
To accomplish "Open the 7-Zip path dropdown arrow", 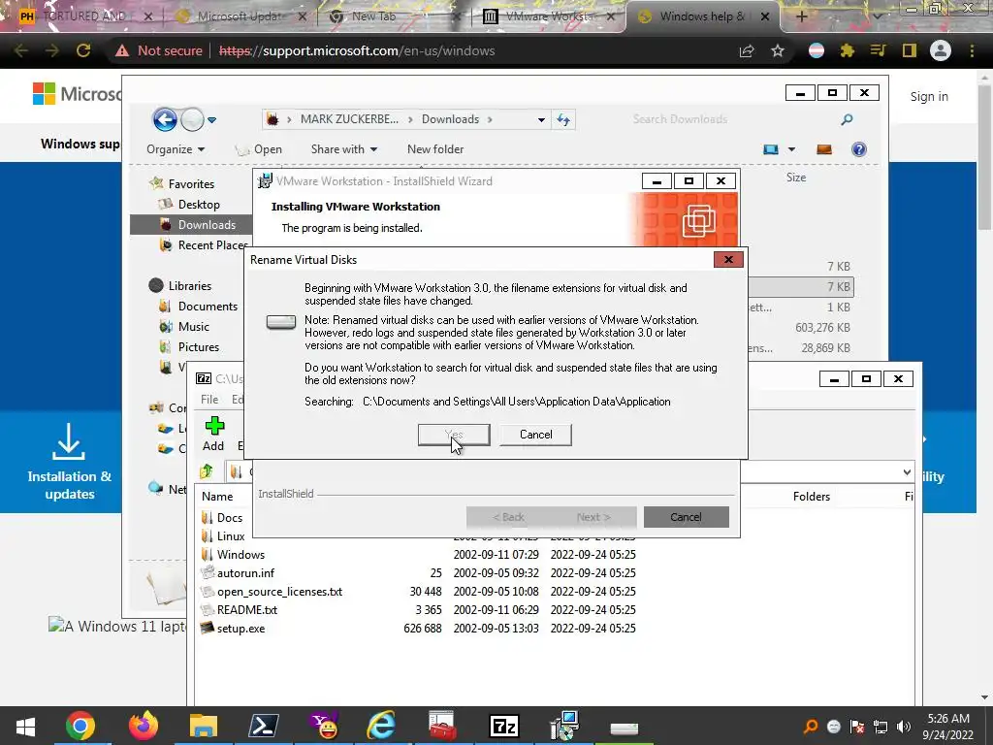I will click(x=907, y=472).
